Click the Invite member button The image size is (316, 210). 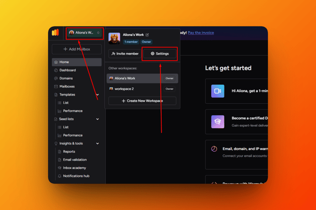point(125,54)
